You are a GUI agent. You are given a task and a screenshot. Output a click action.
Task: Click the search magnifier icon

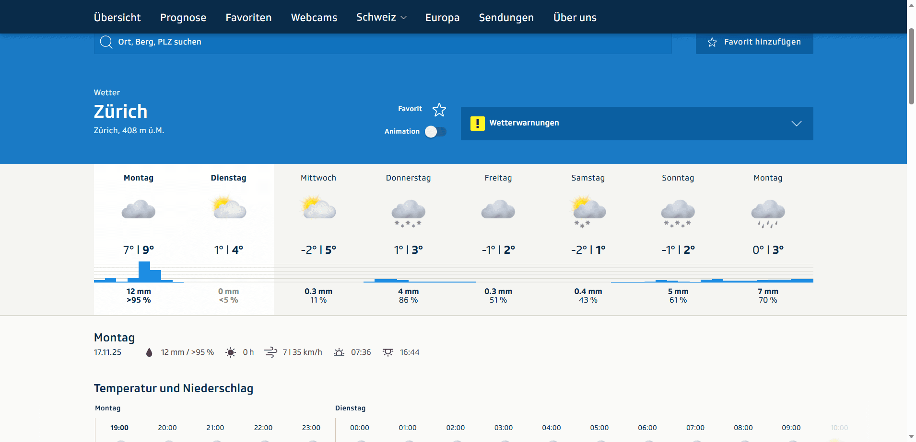[106, 42]
